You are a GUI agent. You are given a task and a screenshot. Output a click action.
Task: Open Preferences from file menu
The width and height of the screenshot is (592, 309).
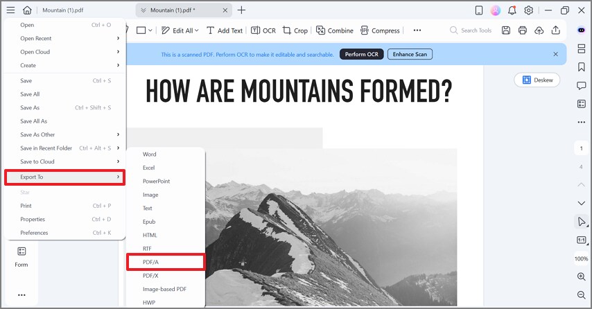[65, 233]
